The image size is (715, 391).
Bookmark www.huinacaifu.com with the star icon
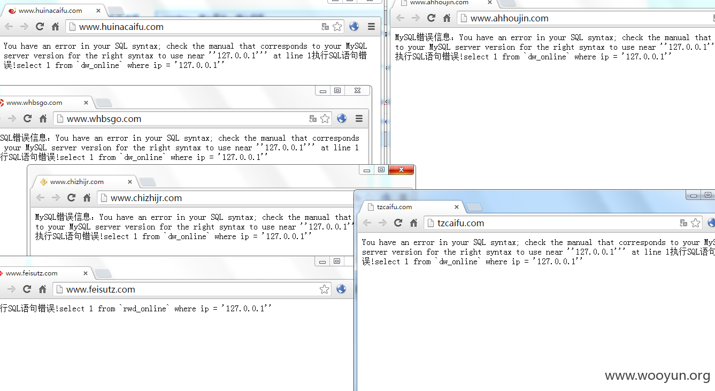click(x=337, y=27)
